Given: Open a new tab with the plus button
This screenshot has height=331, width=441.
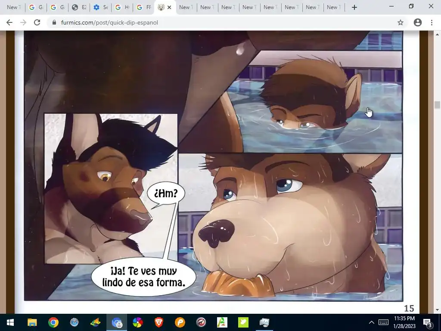Looking at the screenshot, I should point(354,8).
